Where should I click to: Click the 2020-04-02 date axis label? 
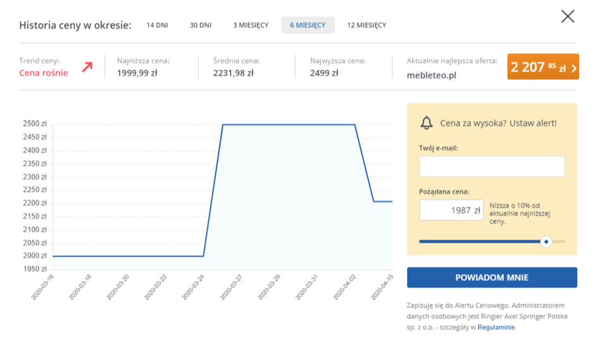point(344,287)
